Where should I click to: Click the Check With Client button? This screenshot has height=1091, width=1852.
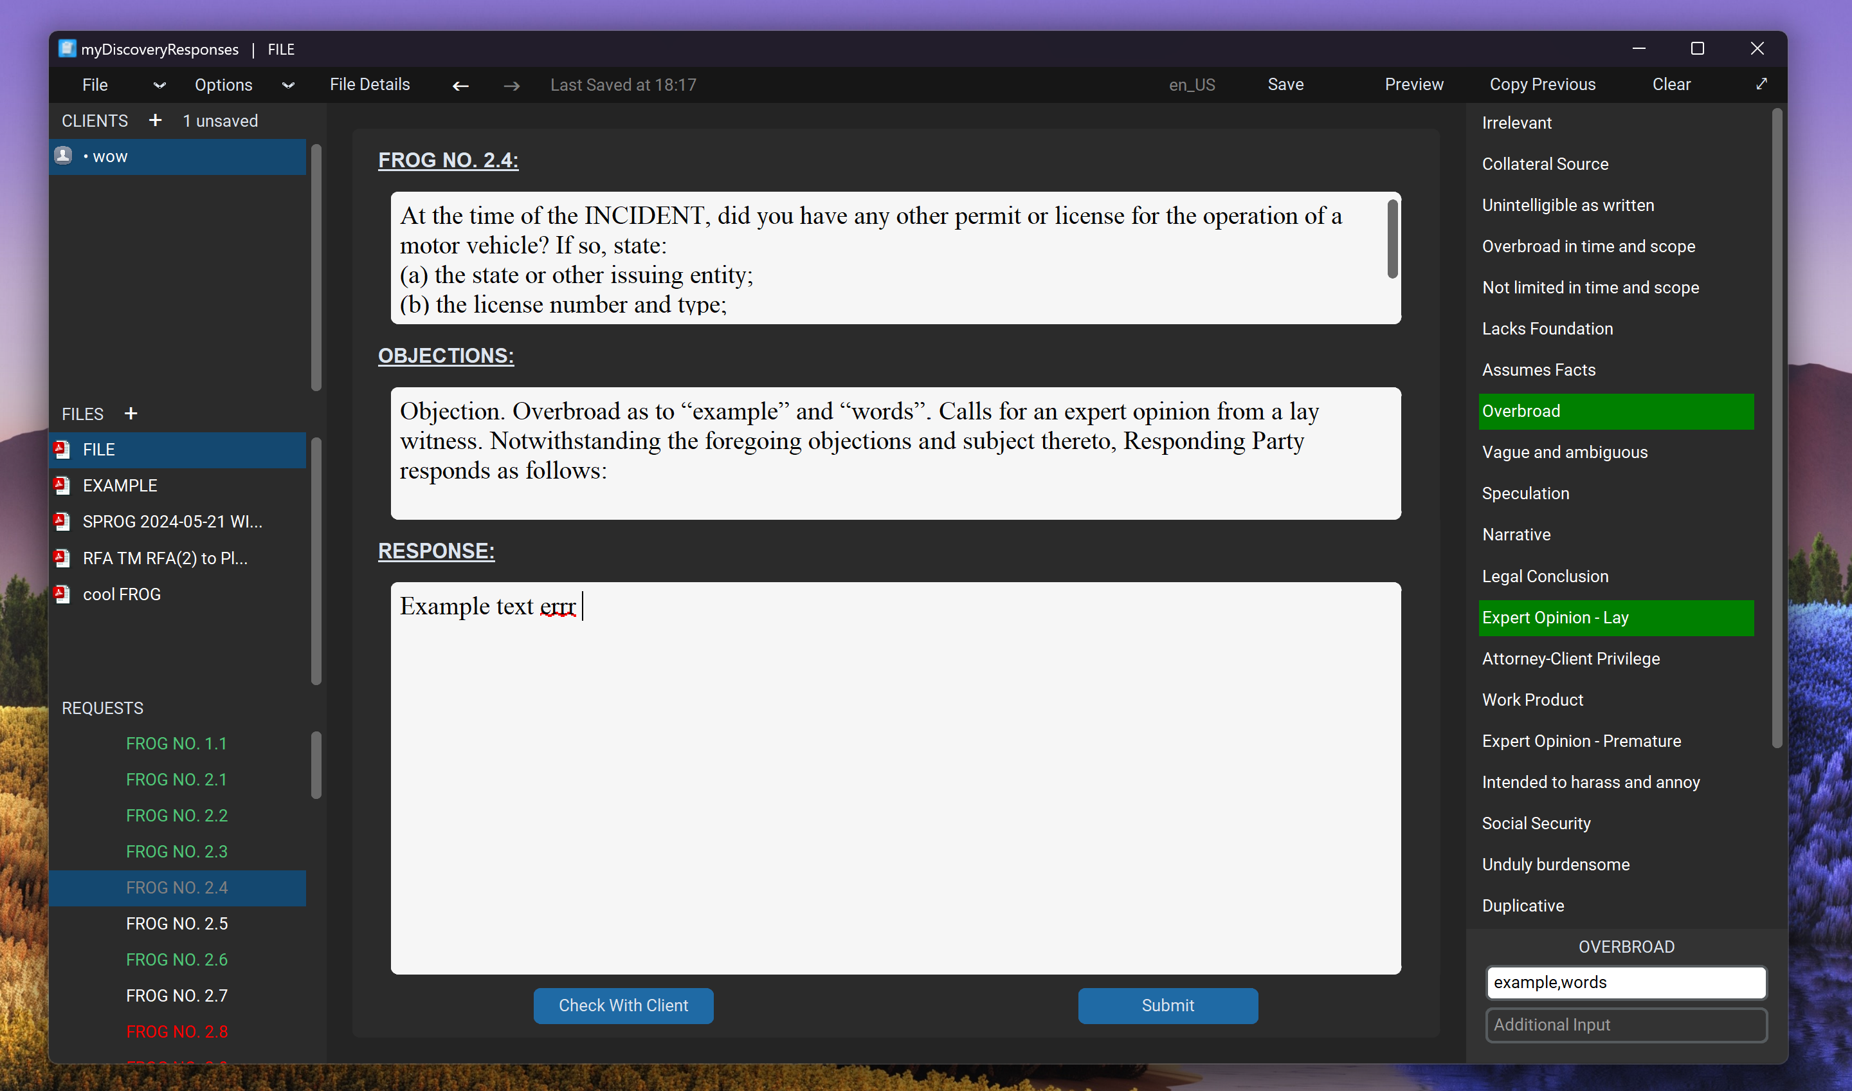[x=623, y=1005]
